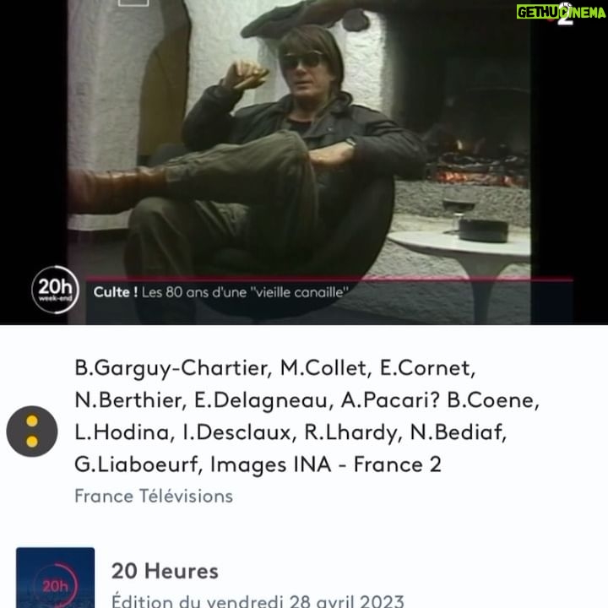Click the brown boot in the video
The height and width of the screenshot is (608, 608).
tap(117, 190)
